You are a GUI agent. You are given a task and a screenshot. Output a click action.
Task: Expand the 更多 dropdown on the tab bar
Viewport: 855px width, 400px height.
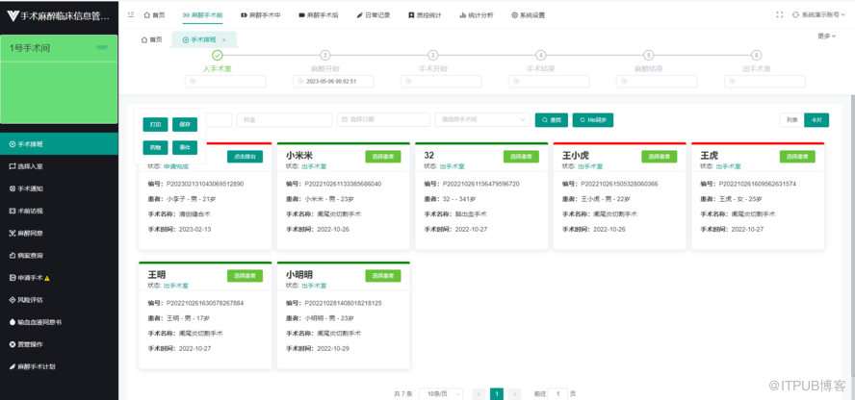(826, 36)
